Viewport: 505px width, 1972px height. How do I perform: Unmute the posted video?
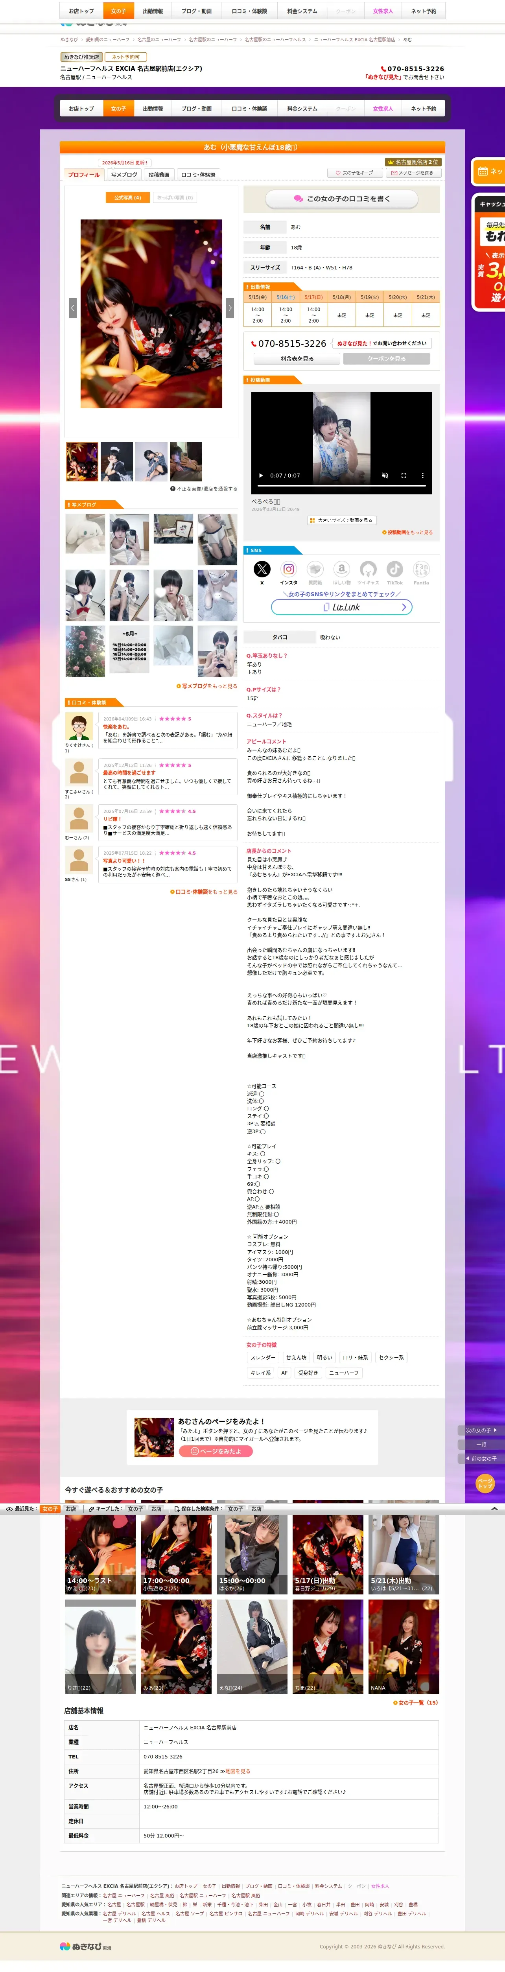pos(385,475)
